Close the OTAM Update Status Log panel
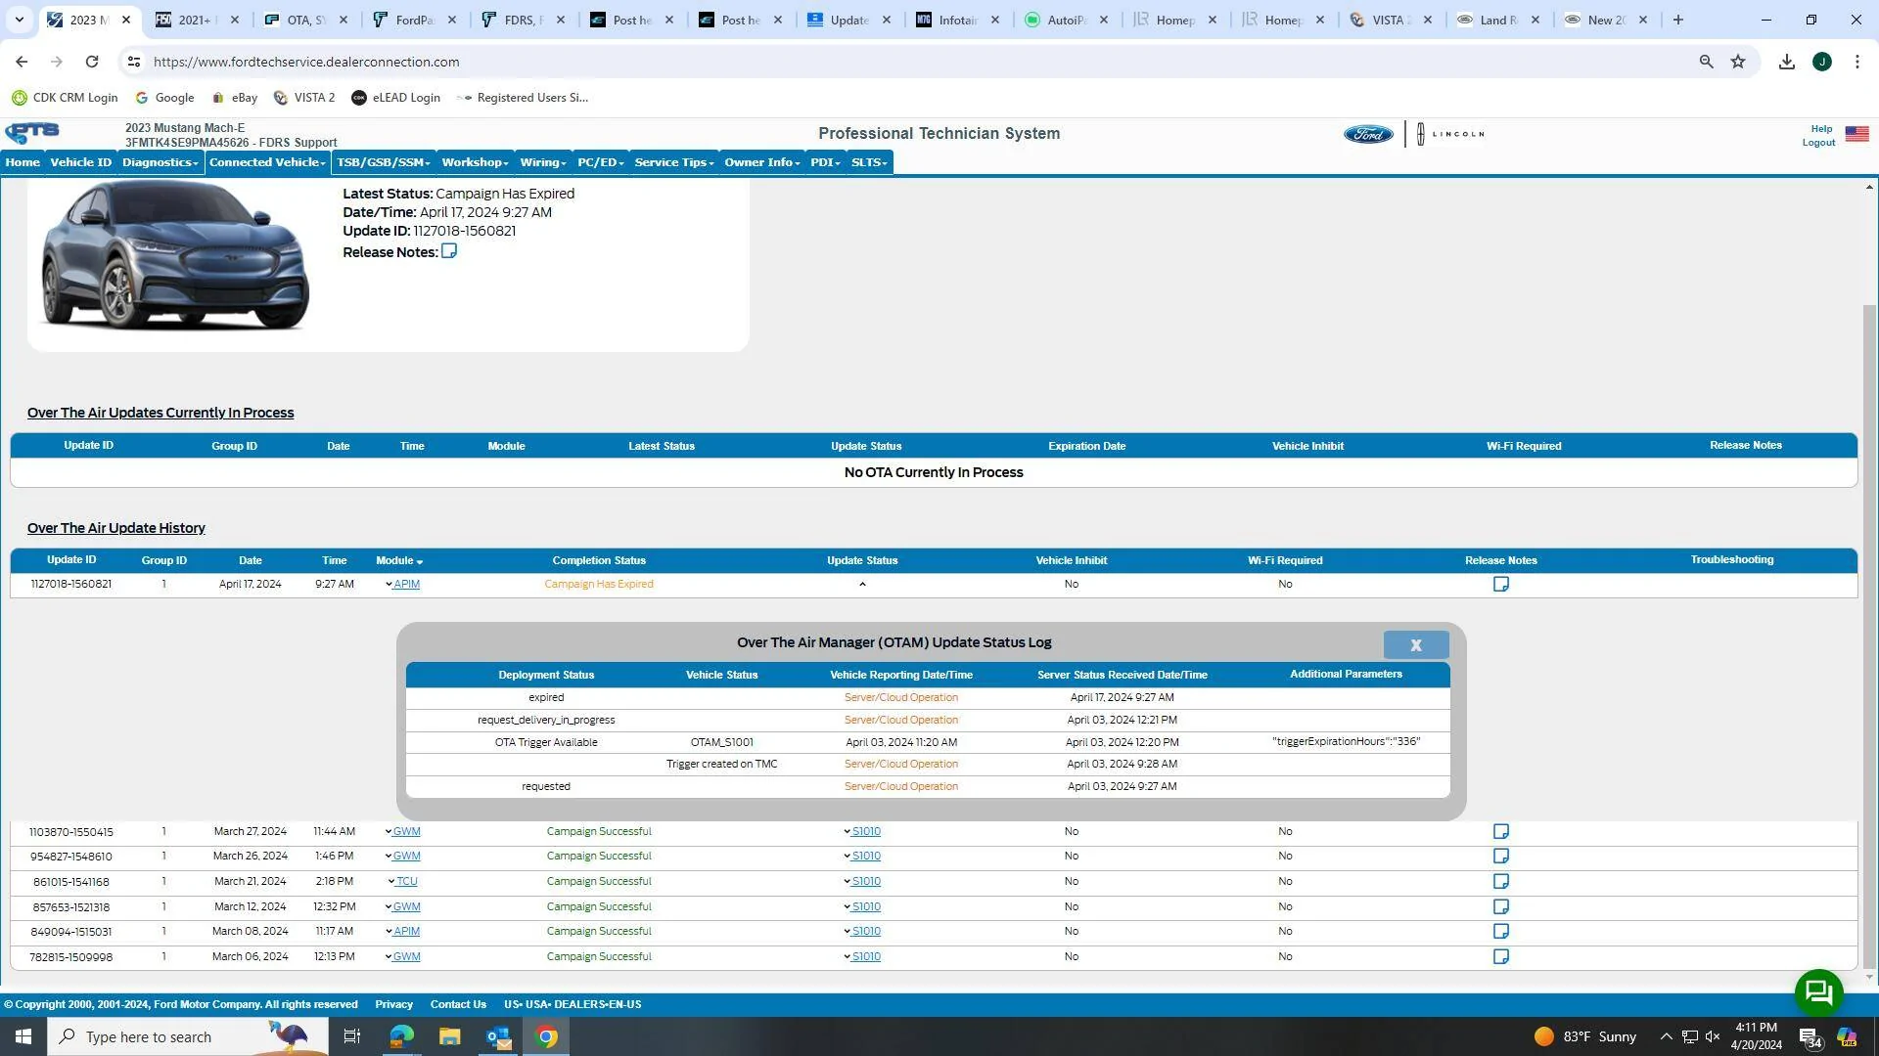 coord(1415,644)
